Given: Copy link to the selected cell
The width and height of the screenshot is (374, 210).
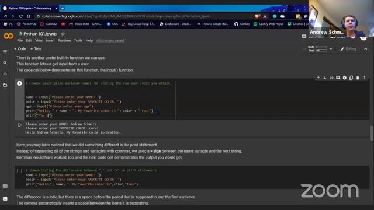Looking at the screenshot, I should [x=331, y=78].
